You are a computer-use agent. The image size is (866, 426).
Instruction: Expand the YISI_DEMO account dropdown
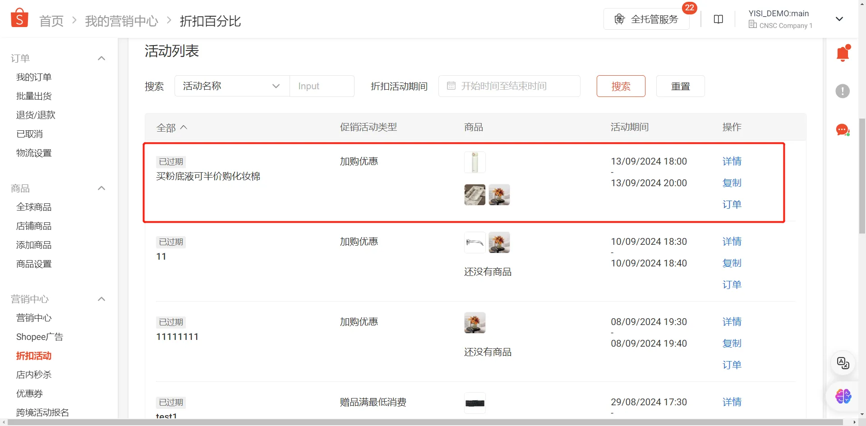(x=839, y=19)
